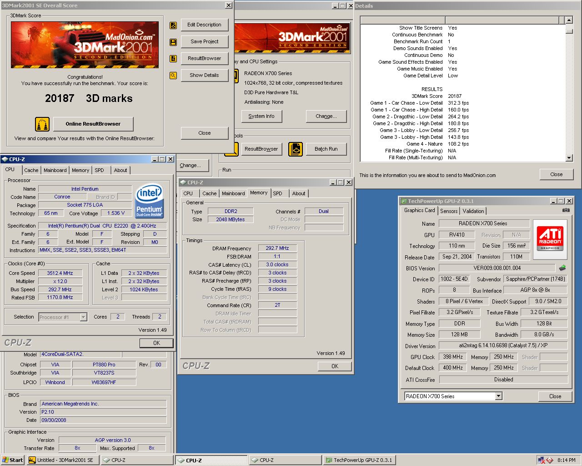Click the GPU-Z screenshot camera icon
This screenshot has width=582, height=466.
[566, 210]
